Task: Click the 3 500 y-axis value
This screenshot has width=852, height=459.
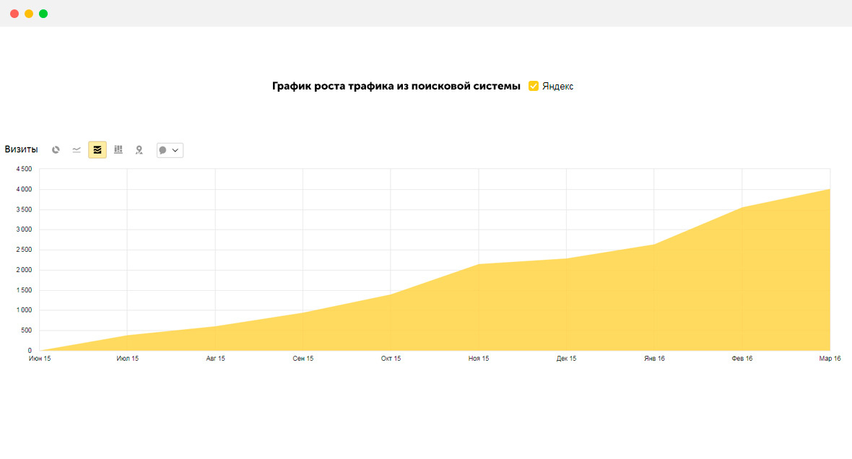Action: (x=24, y=210)
